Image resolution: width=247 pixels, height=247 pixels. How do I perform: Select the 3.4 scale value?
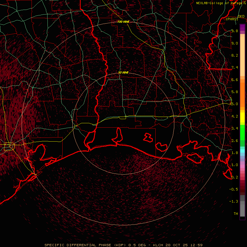click(235, 128)
